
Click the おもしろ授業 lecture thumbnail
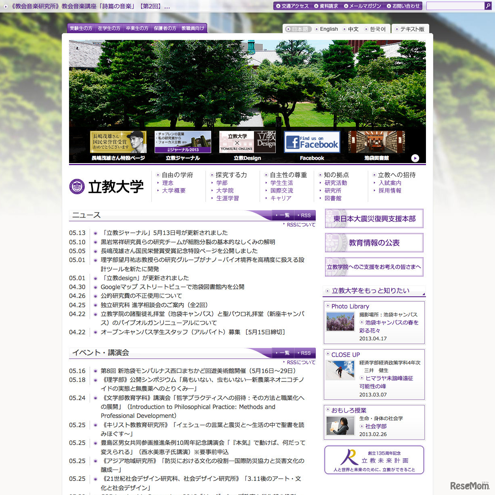(x=340, y=426)
